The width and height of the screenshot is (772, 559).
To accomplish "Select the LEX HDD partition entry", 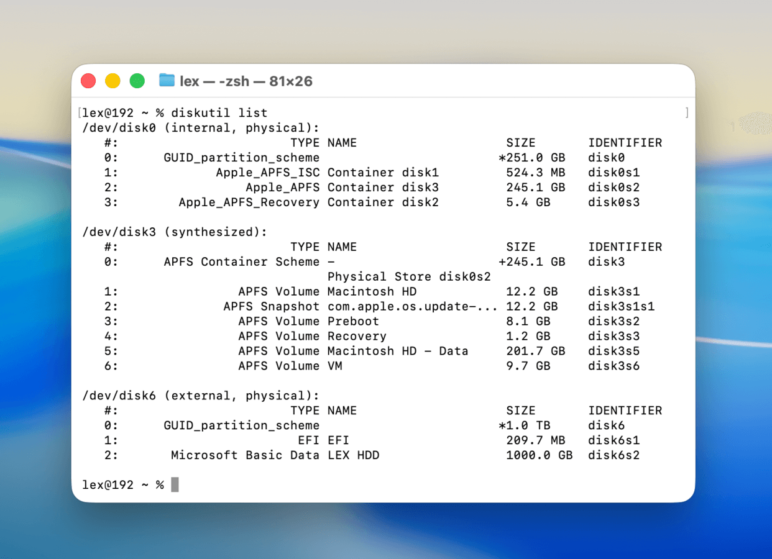I will coord(354,455).
